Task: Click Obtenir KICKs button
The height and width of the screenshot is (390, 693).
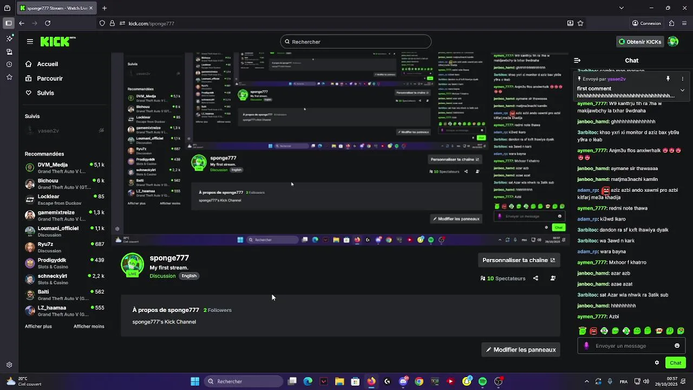Action: (x=640, y=42)
